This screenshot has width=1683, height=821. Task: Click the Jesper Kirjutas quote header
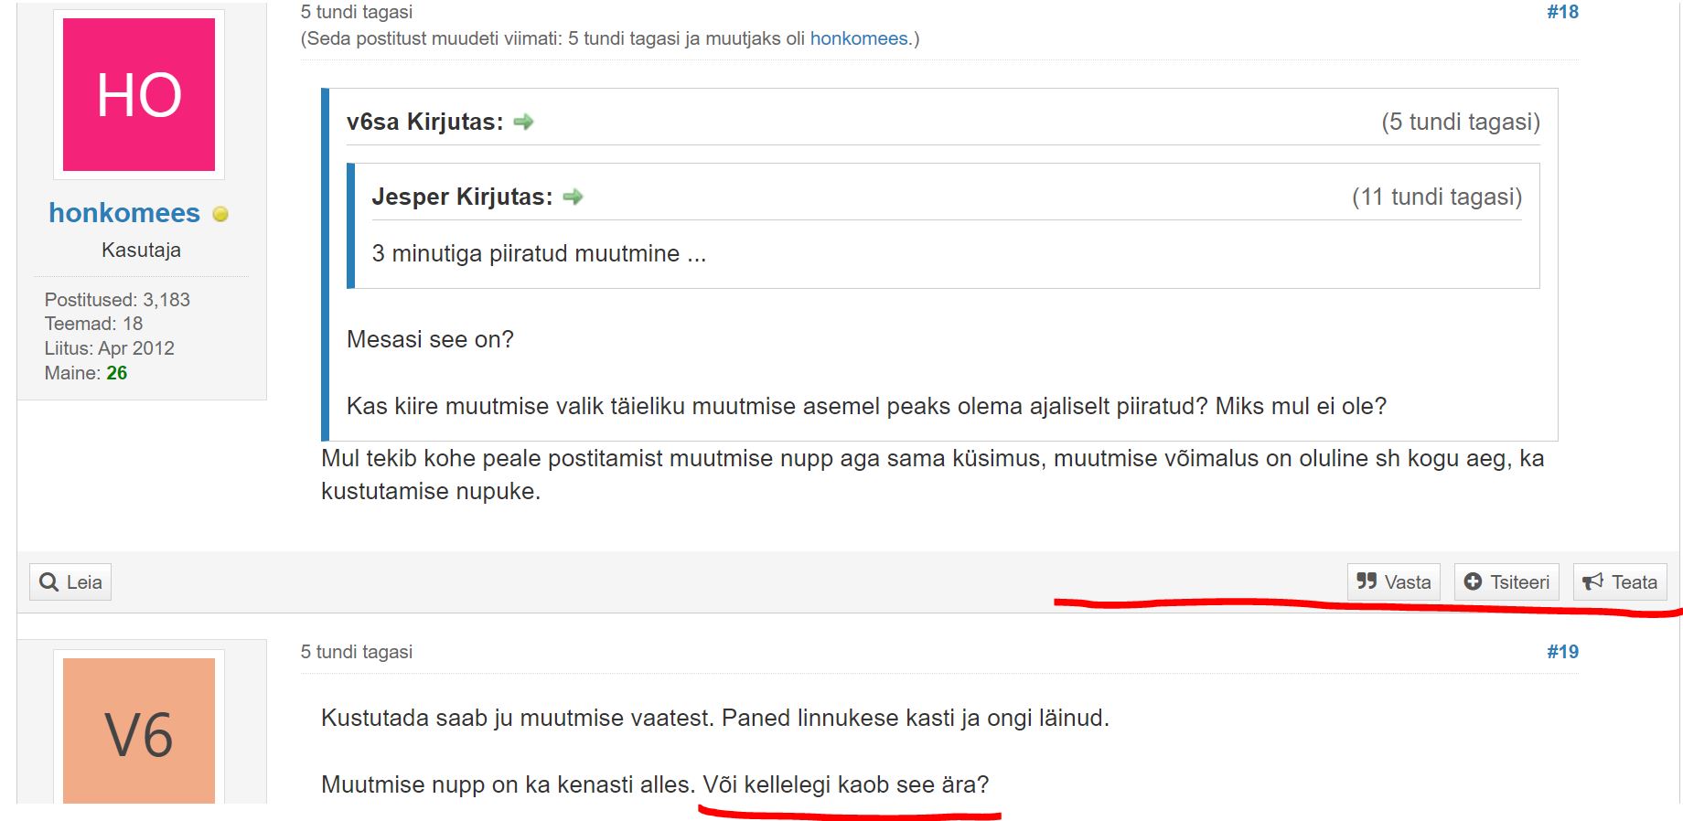tap(462, 197)
